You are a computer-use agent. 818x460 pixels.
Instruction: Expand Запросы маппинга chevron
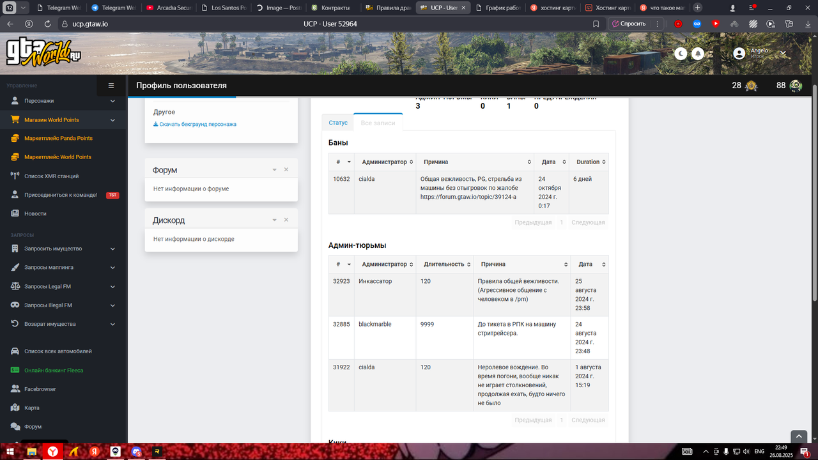[x=112, y=267]
